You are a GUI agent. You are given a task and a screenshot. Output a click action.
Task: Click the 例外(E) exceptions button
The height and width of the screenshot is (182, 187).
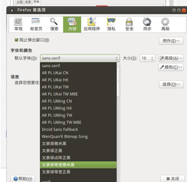coord(171,41)
